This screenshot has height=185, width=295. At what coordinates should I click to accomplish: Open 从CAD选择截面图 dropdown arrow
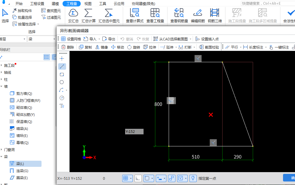point(190,39)
